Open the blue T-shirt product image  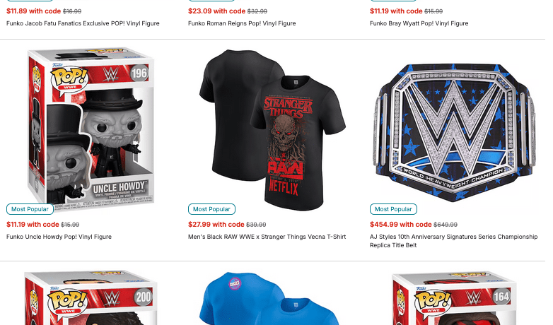[x=270, y=298]
